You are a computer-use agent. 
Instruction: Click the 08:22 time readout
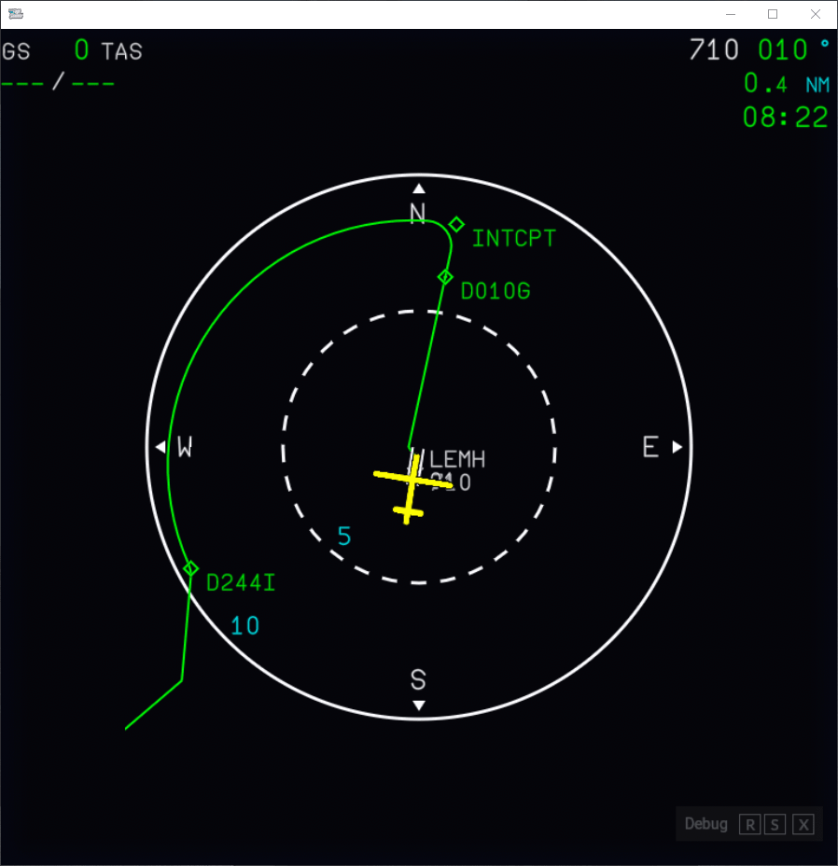[785, 118]
